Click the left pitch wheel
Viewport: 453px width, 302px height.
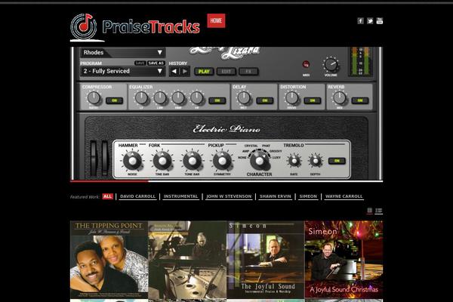94,158
